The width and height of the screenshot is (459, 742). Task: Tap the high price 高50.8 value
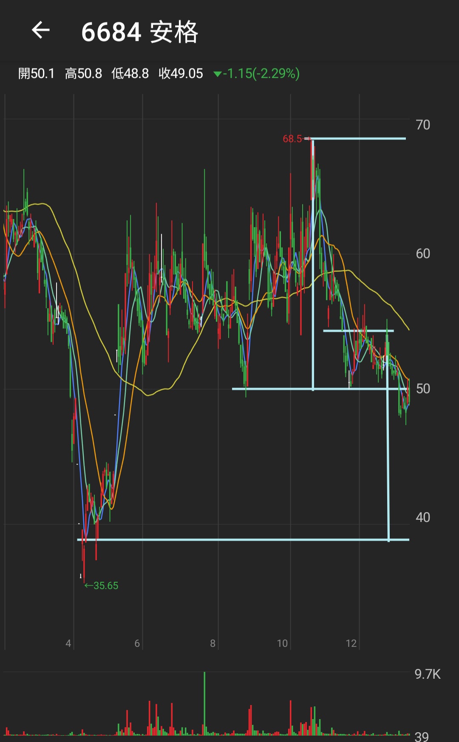pos(83,74)
